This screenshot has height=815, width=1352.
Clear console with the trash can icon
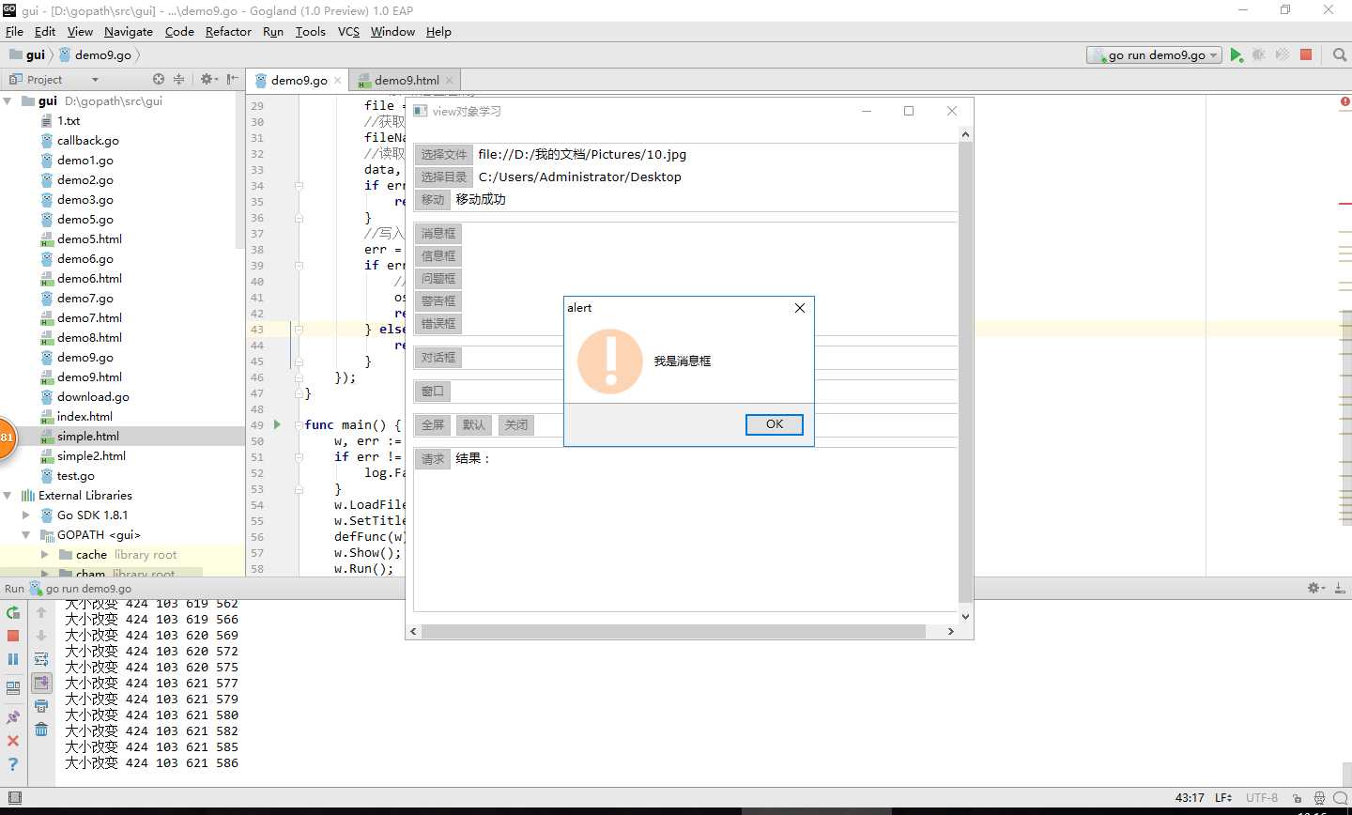point(41,730)
